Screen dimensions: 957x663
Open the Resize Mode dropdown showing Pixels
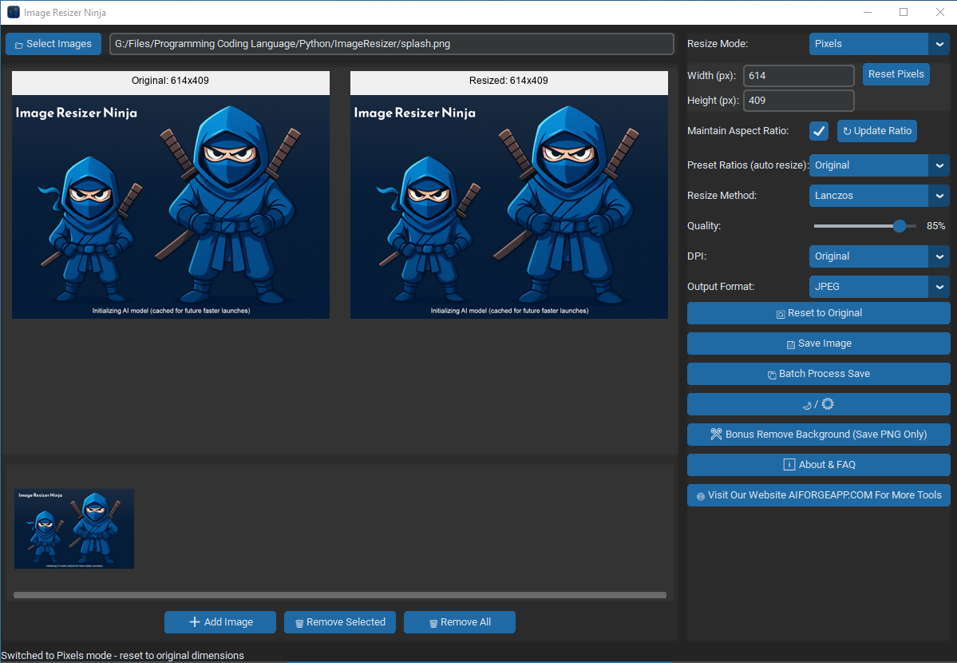coord(879,44)
